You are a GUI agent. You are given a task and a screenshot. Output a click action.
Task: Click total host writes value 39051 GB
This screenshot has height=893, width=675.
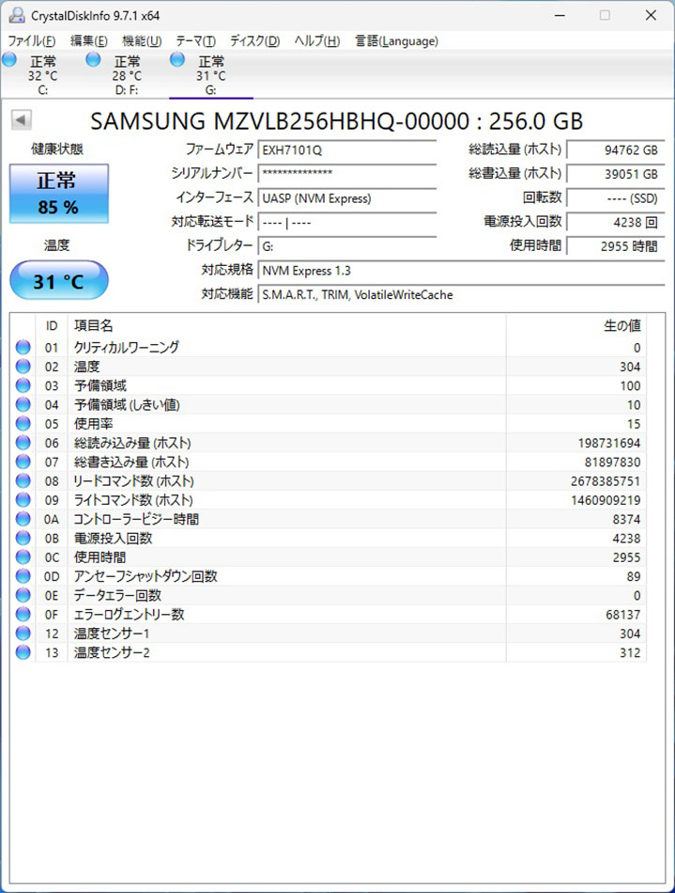pyautogui.click(x=616, y=174)
